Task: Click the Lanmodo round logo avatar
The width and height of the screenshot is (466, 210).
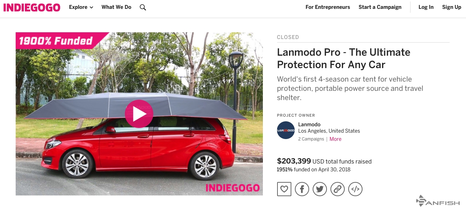Action: click(x=286, y=130)
